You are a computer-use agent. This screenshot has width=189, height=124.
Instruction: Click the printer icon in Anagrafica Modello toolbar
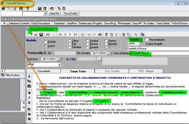point(82,35)
